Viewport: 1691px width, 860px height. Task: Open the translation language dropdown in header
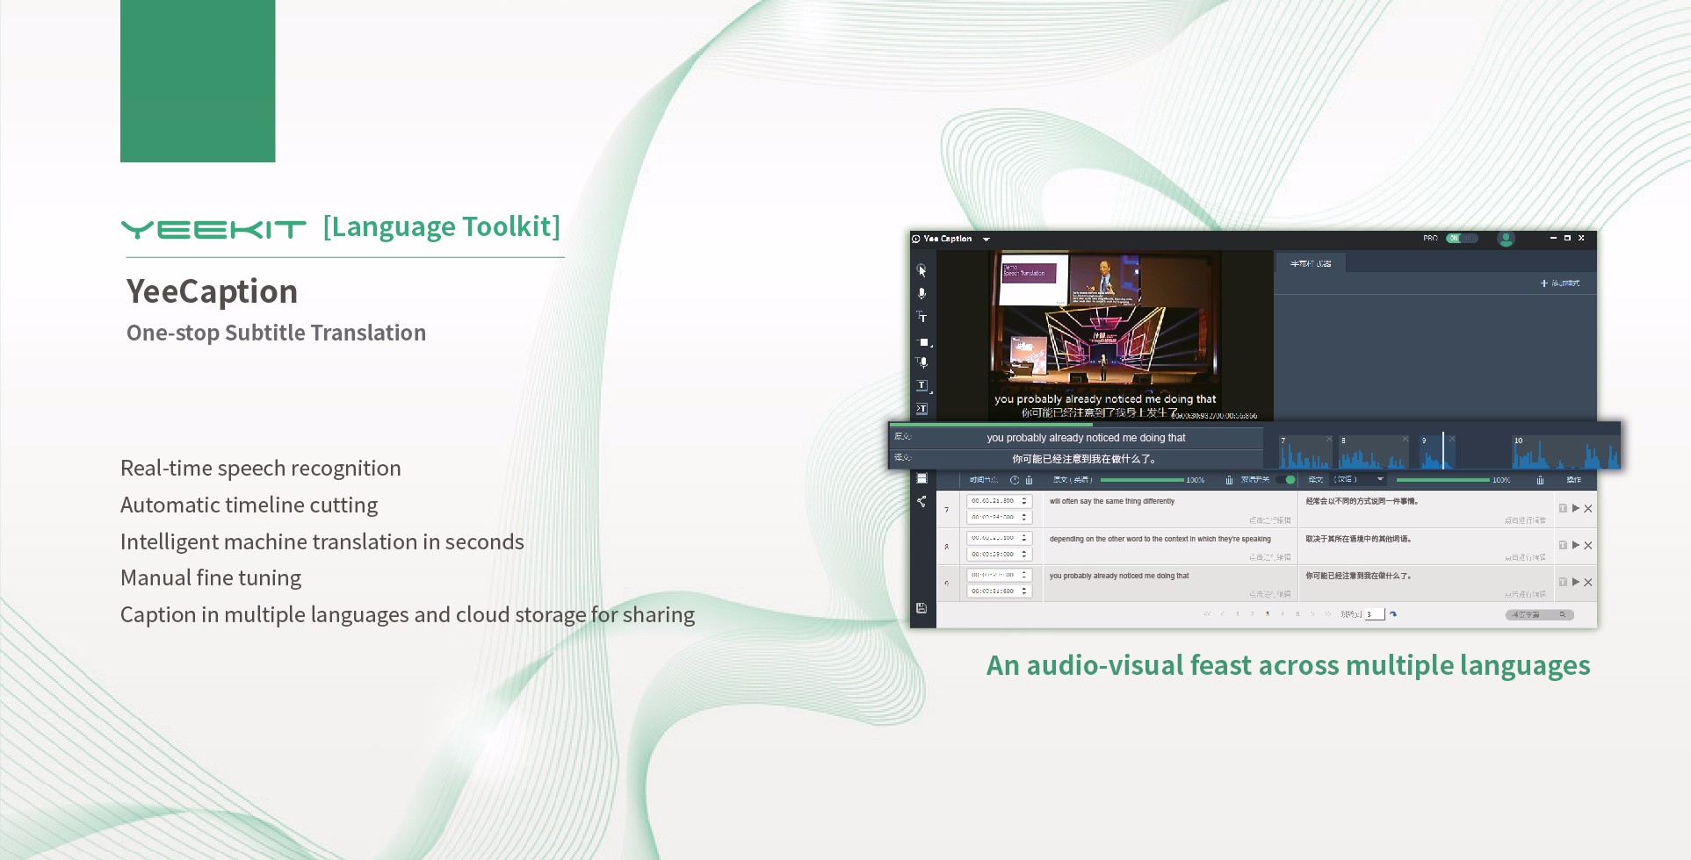(1359, 480)
